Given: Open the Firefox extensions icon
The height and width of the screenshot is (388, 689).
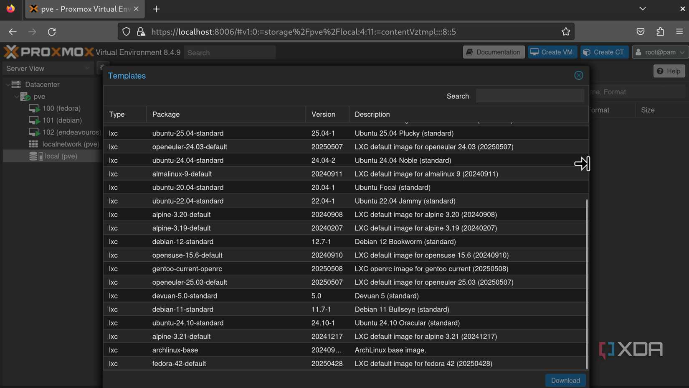Looking at the screenshot, I should 660,31.
